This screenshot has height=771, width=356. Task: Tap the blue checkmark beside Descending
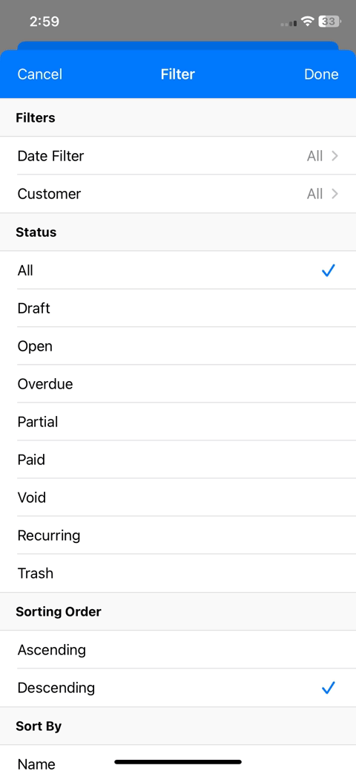(x=328, y=687)
